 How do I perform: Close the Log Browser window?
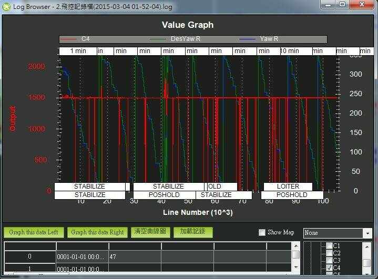363,5
